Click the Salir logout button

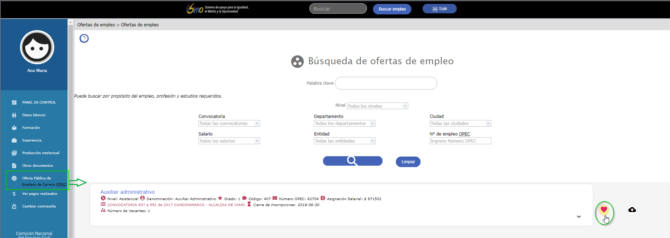440,9
